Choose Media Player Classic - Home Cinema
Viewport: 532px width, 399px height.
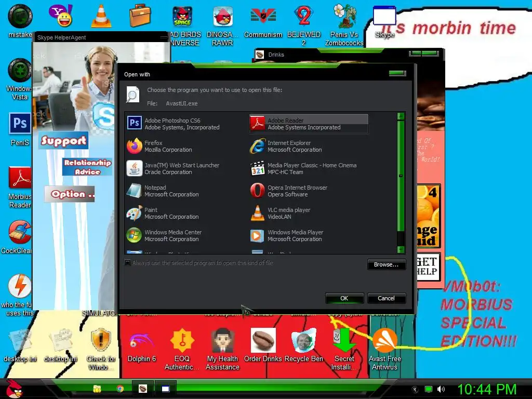coord(309,169)
